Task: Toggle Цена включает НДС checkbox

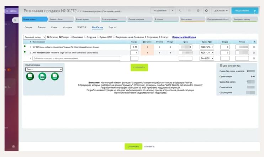Action: pos(221,66)
